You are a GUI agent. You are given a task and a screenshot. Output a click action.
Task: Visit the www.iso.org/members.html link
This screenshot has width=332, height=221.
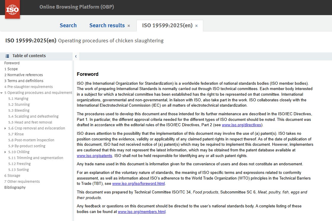[x=142, y=212]
